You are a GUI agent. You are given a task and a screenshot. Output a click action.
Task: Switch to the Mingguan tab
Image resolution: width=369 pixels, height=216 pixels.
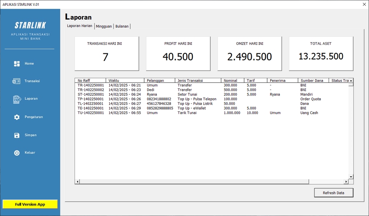pos(104,26)
